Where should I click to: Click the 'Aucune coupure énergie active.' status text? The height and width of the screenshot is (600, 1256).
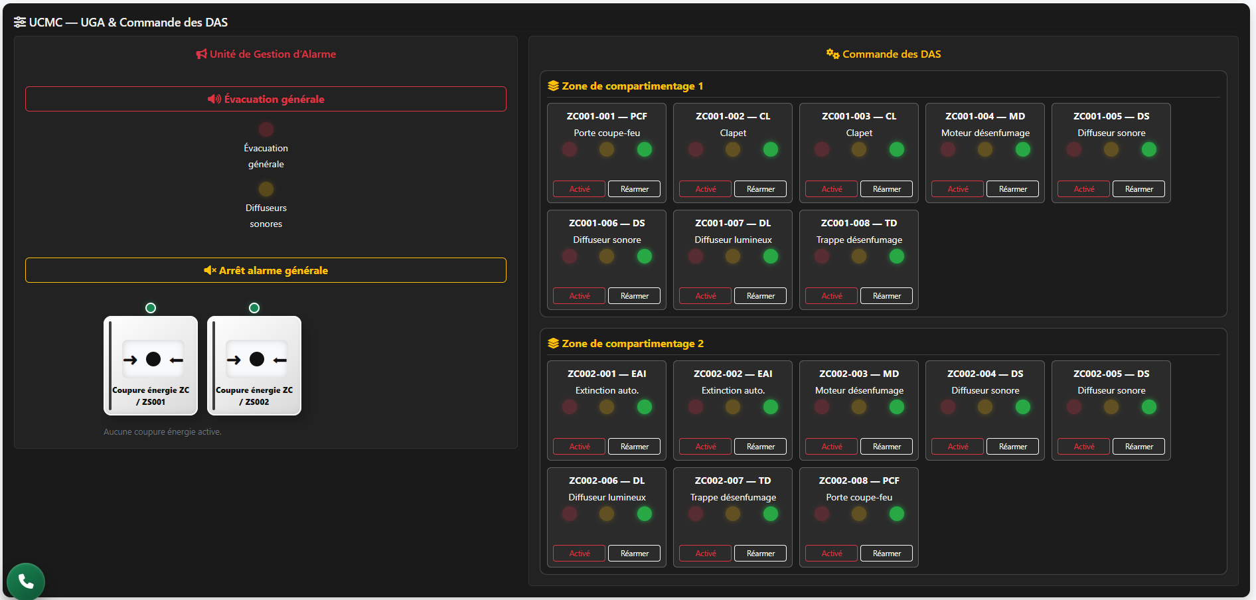click(163, 432)
